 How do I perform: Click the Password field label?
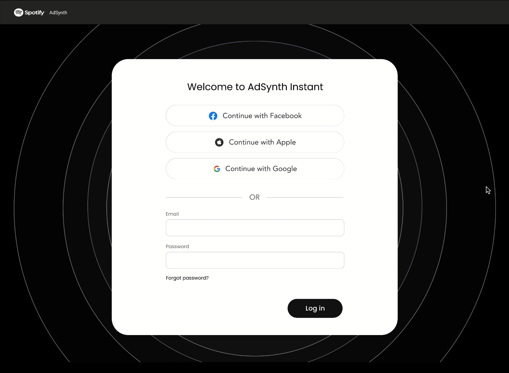point(177,247)
